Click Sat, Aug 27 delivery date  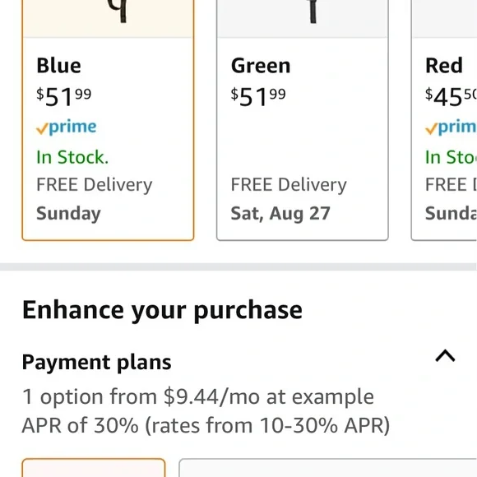[x=280, y=213]
